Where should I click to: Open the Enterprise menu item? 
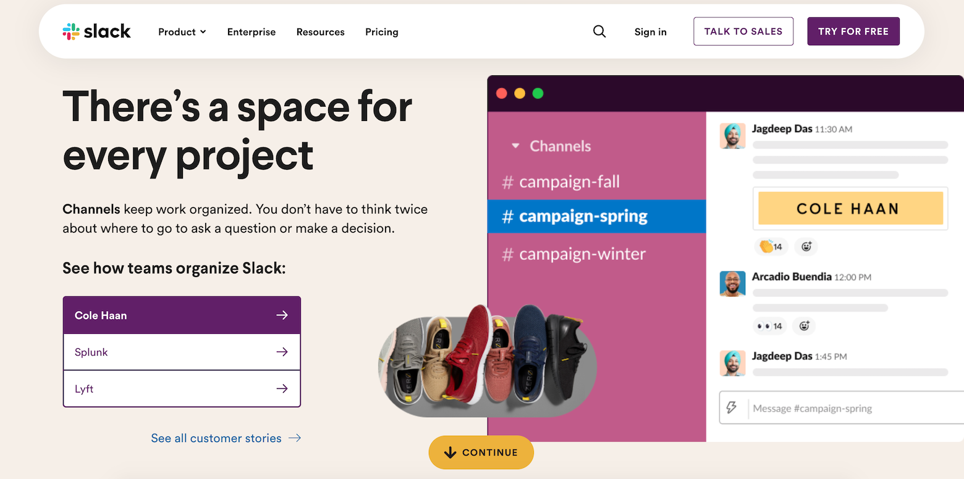pos(252,31)
